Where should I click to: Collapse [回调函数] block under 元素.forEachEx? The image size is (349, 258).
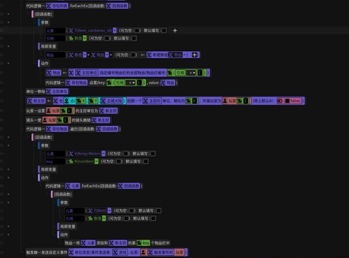pos(8,194)
